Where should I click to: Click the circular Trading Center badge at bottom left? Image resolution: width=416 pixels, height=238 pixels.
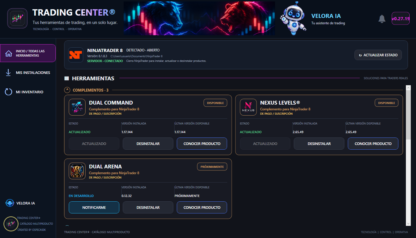click(x=11, y=224)
